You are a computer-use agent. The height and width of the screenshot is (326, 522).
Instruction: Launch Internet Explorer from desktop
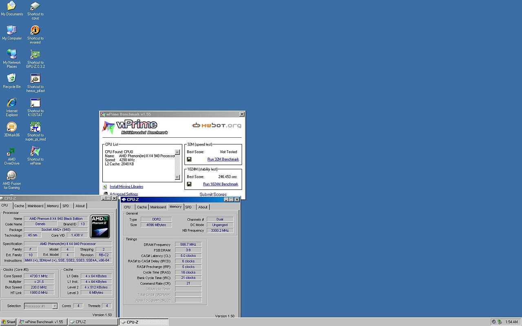click(12, 108)
